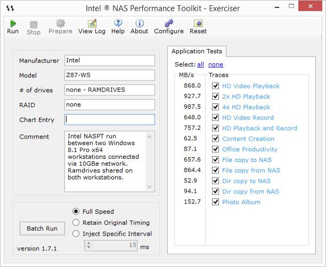
Task: Open Help via the question mark icon
Action: click(118, 23)
